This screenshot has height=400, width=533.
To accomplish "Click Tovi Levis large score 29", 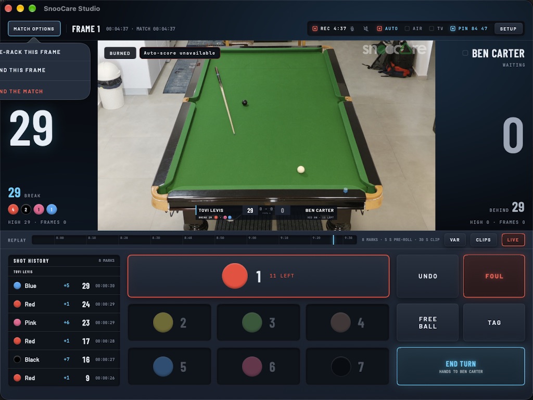I will pos(31,128).
